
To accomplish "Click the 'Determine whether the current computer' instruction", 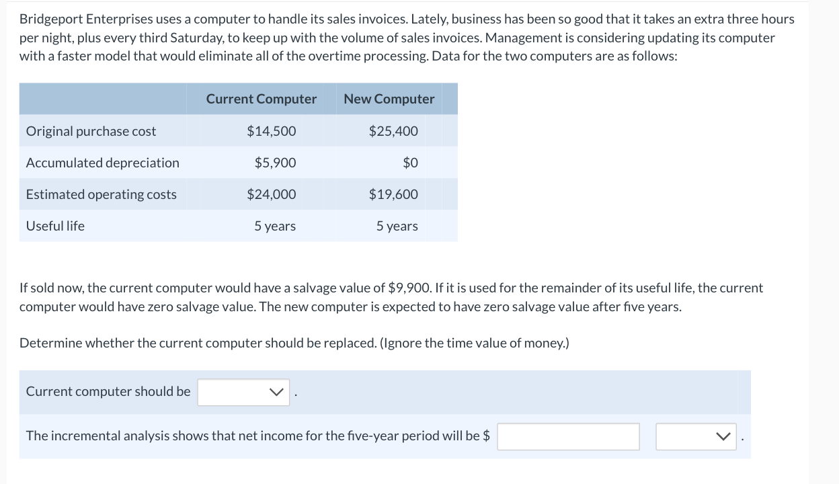I will tap(294, 343).
